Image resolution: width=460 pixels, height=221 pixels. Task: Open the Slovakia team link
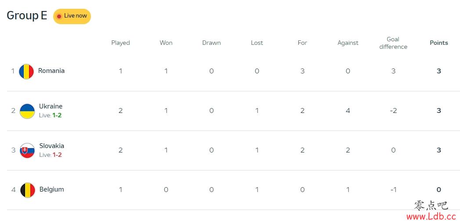[52, 146]
